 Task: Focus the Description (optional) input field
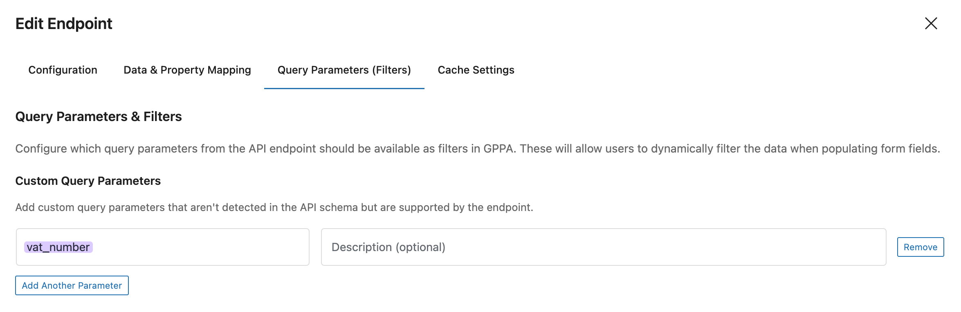coord(603,247)
